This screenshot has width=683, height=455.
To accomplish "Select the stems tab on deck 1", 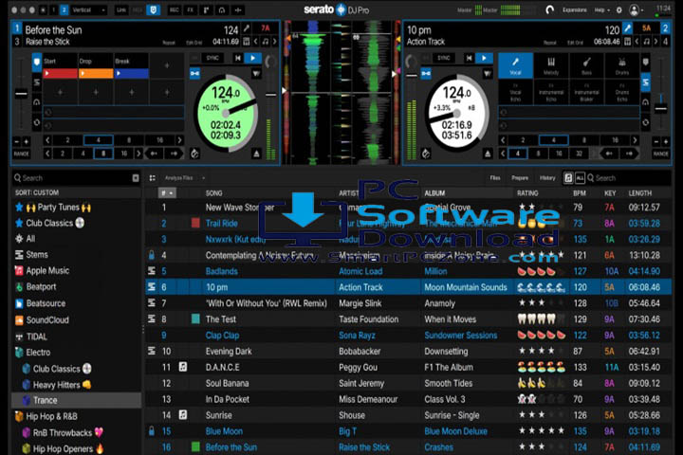I will point(37,82).
